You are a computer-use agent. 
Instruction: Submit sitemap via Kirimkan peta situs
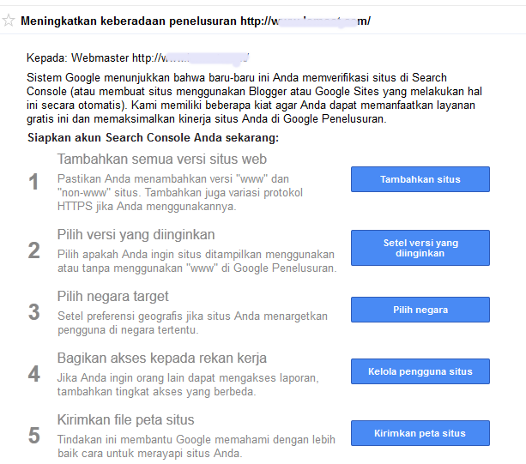click(420, 433)
